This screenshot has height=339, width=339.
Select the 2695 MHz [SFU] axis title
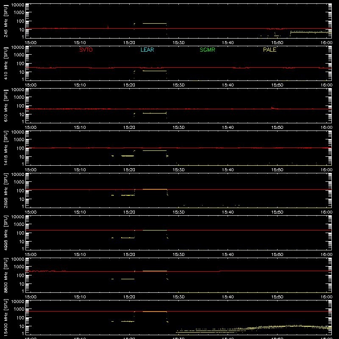point(6,190)
